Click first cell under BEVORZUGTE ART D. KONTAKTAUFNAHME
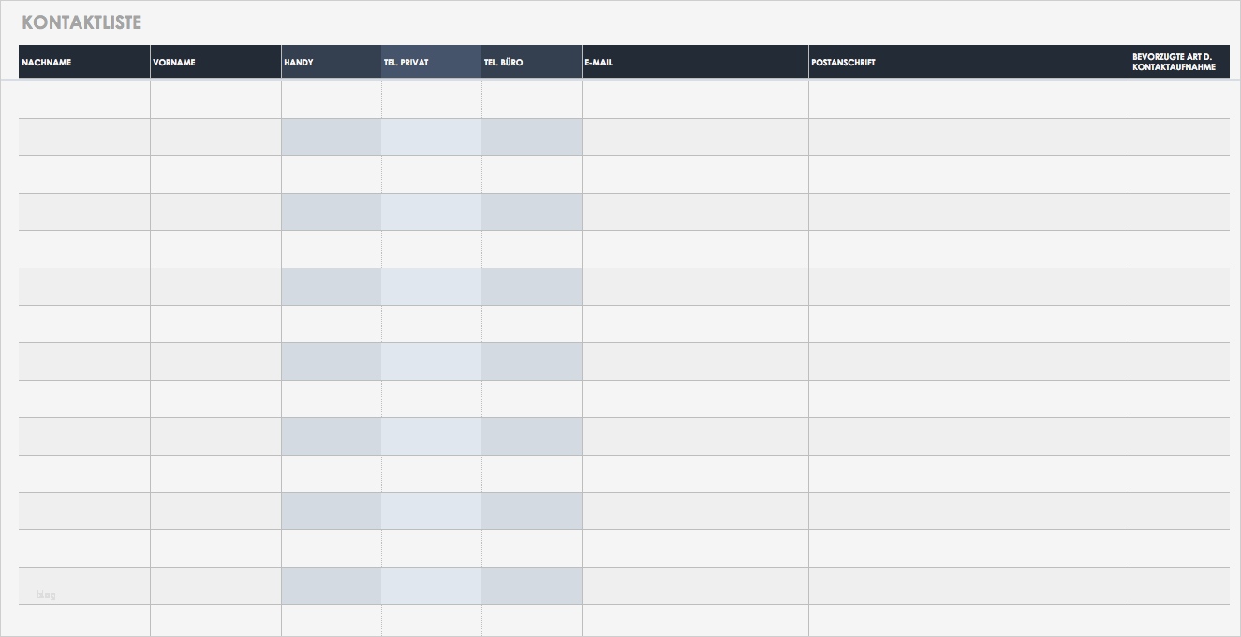The width and height of the screenshot is (1241, 637). point(1179,100)
